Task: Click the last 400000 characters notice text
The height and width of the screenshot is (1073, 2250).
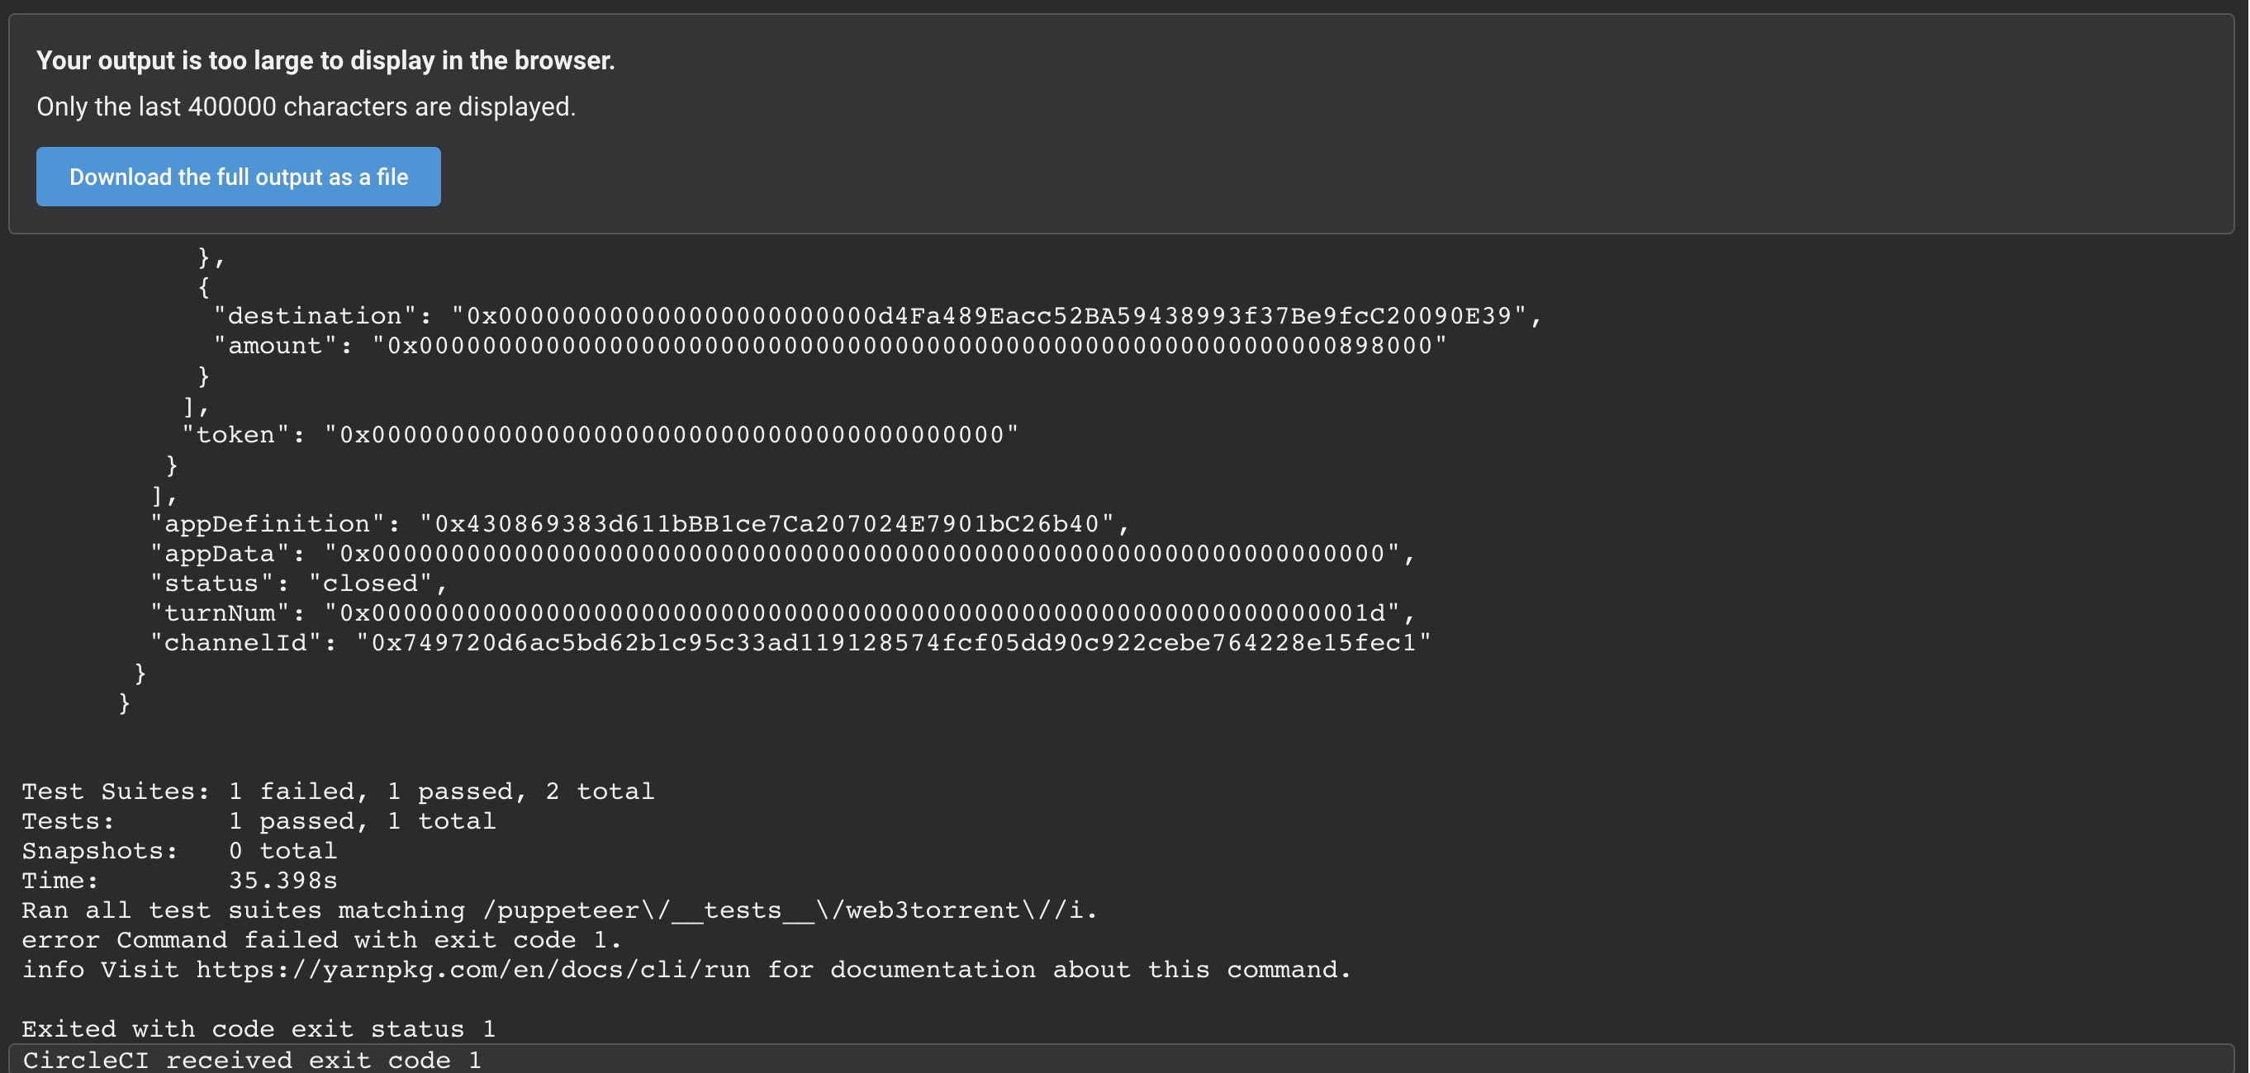Action: coord(306,106)
